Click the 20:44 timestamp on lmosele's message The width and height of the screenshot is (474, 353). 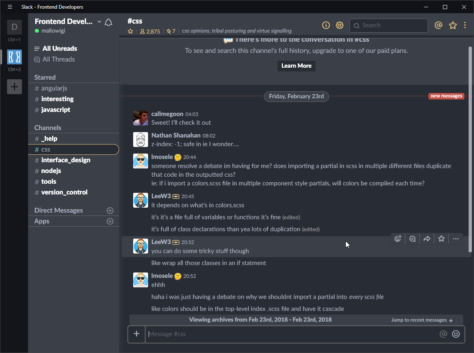[189, 157]
